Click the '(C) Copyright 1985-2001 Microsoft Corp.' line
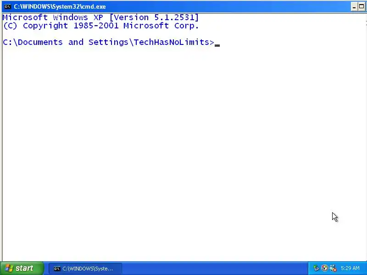The image size is (367, 275). [101, 26]
